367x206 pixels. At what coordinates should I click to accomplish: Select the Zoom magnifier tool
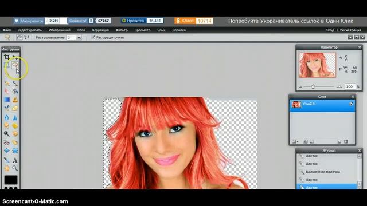(15, 168)
